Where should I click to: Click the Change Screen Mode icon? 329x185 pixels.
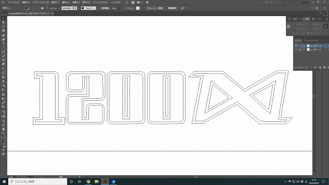click(x=3, y=154)
